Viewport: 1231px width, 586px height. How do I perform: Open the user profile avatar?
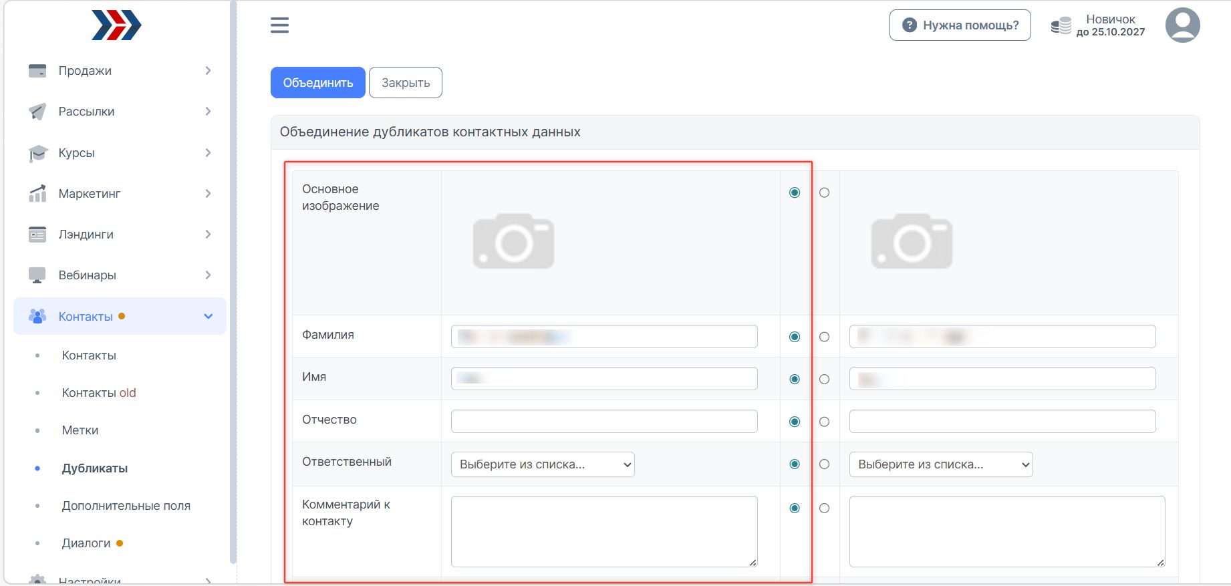[1182, 25]
